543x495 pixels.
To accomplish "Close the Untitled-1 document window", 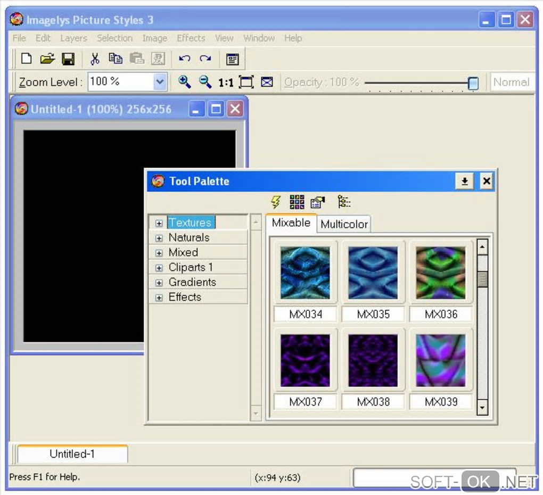I will (235, 109).
